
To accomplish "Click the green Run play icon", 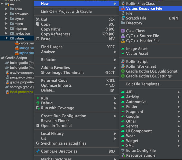I will (38, 98).
